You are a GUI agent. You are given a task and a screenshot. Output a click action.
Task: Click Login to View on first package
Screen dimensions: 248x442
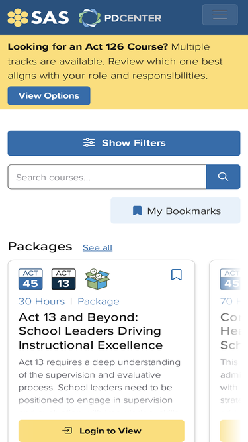pos(101,431)
